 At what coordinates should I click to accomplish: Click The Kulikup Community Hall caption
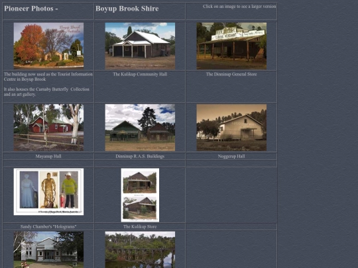pyautogui.click(x=140, y=74)
